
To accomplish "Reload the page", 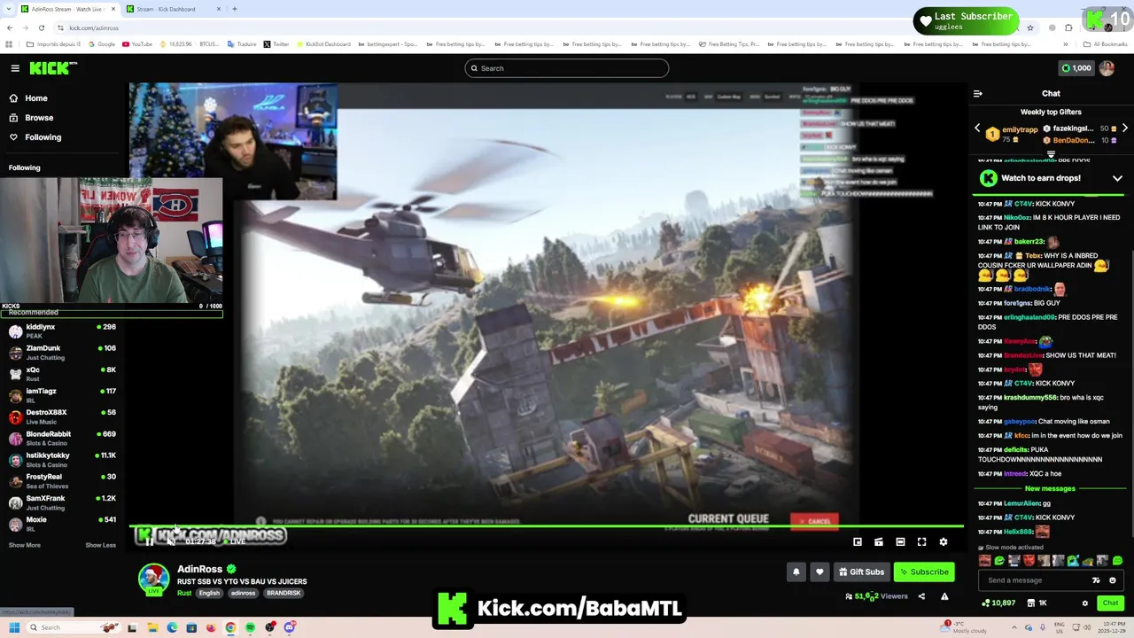I will (41, 27).
